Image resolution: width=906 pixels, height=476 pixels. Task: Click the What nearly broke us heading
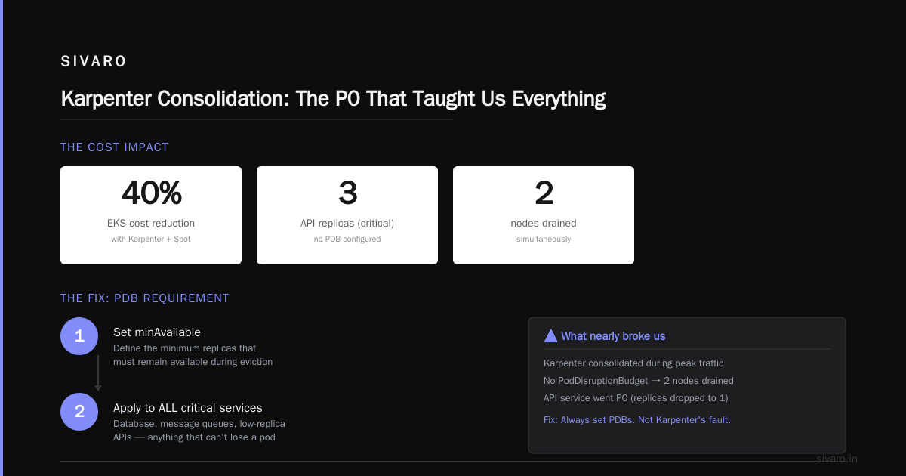(x=613, y=336)
